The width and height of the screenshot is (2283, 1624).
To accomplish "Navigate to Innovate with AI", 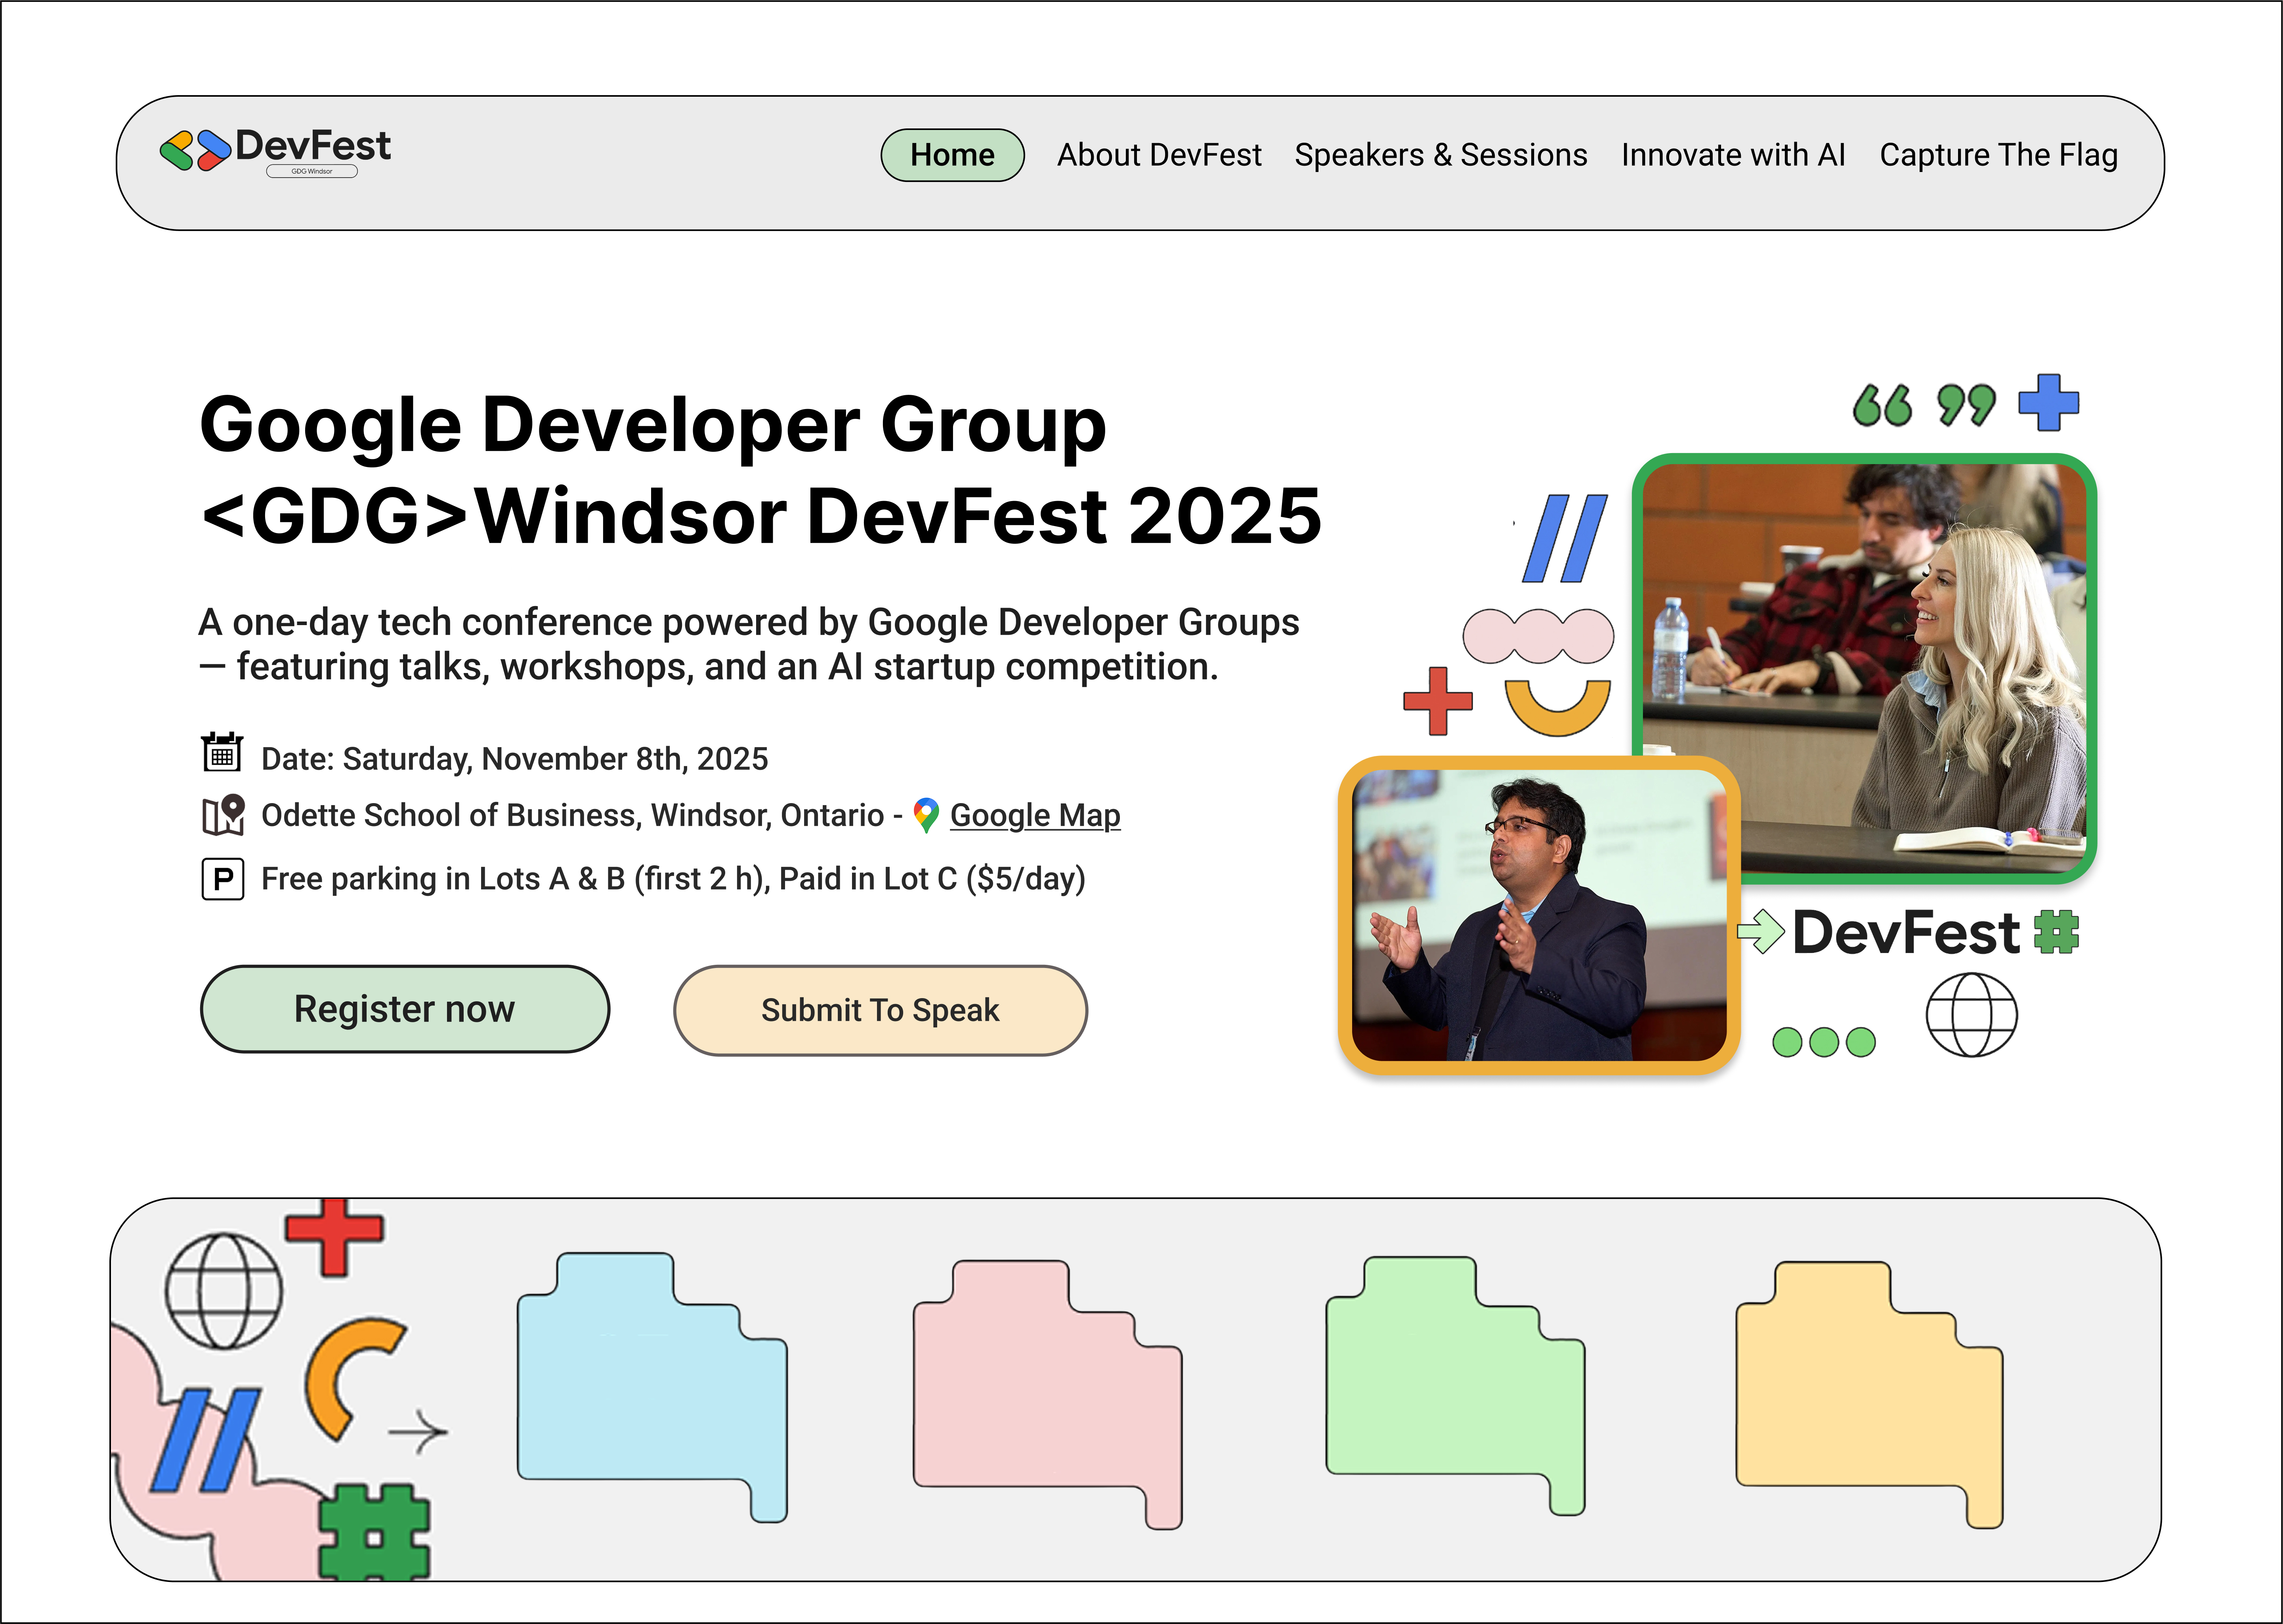I will 1733,155.
